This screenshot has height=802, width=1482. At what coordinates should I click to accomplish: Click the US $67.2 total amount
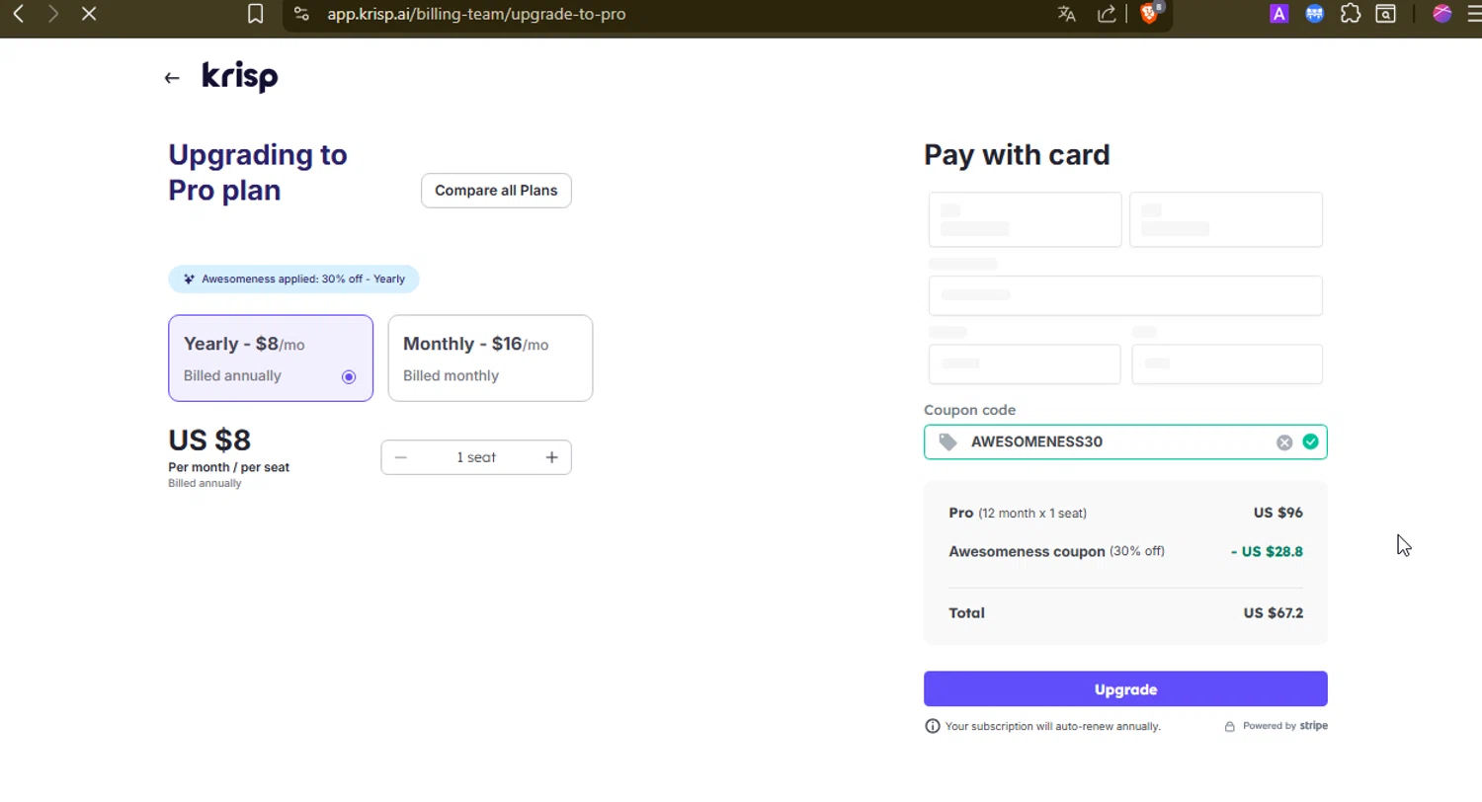[x=1273, y=613]
